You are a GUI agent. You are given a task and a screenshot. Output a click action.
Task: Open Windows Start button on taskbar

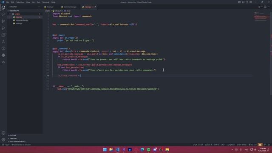(105, 150)
